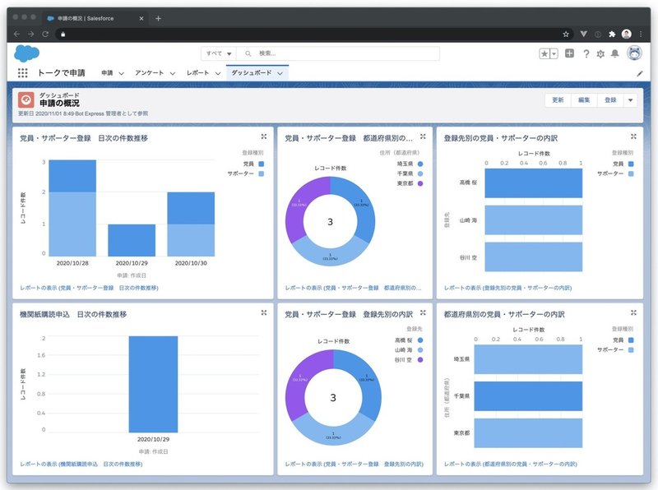Viewport: 658px width, 490px height.
Task: Expand the 都道府県別 donut chart widget
Action: coord(423,136)
